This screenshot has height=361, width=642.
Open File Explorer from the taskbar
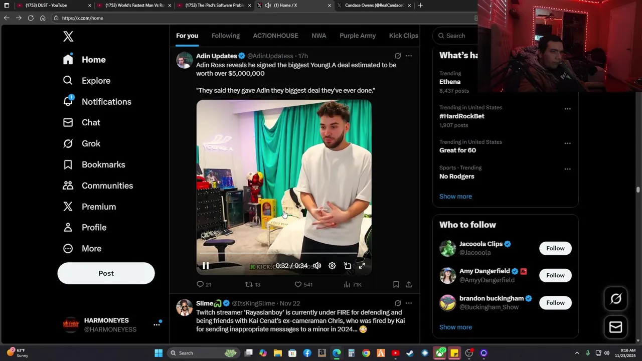tap(277, 353)
